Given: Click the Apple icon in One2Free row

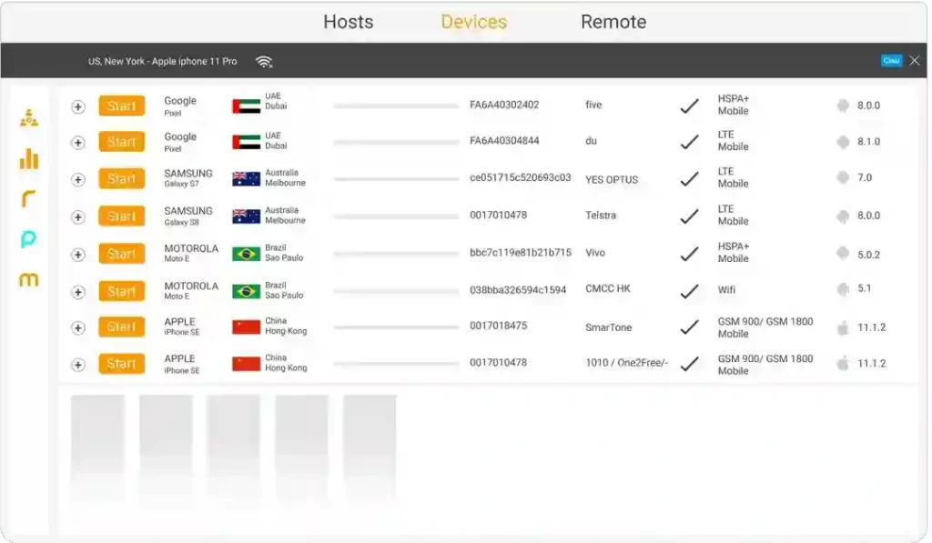Looking at the screenshot, I should (x=843, y=363).
